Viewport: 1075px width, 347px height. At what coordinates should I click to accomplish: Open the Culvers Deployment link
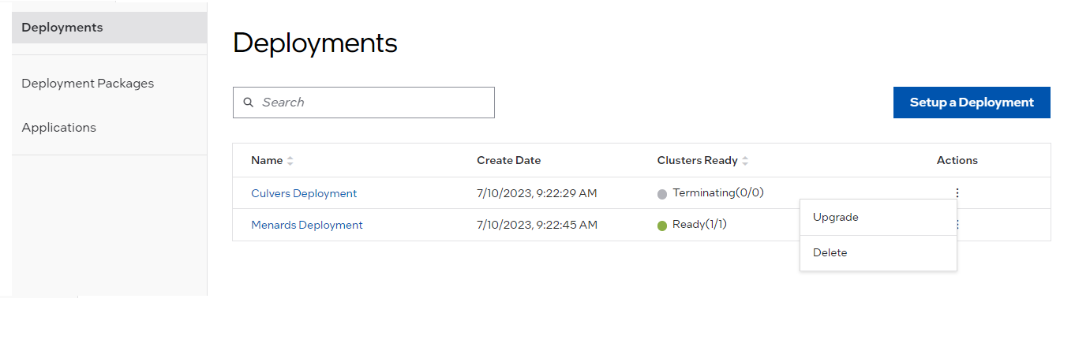[304, 193]
